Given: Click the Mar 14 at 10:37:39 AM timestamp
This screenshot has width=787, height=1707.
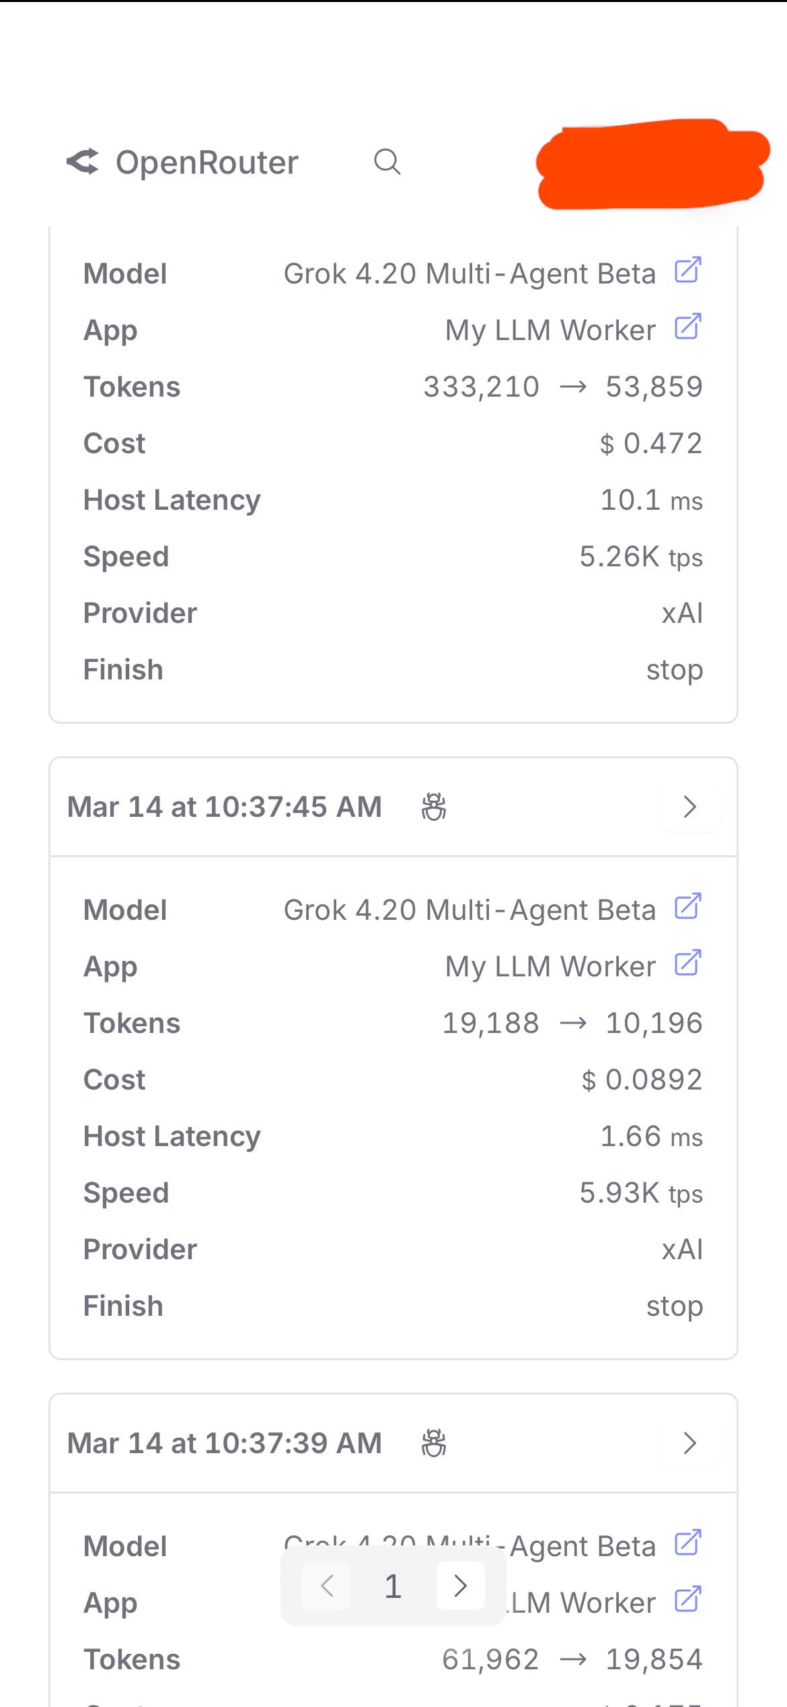Looking at the screenshot, I should [224, 1443].
